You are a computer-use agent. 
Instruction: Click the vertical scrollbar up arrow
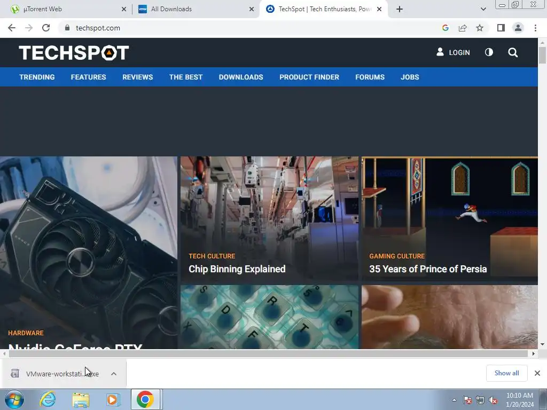click(x=542, y=43)
